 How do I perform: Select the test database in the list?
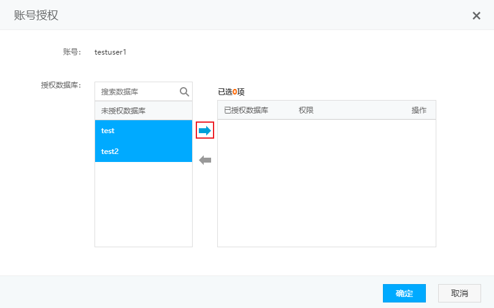point(143,131)
